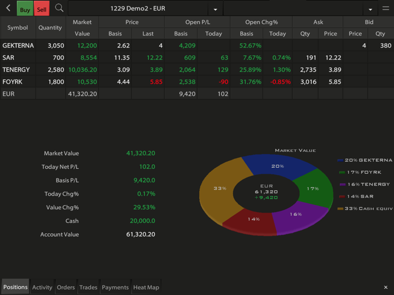The height and width of the screenshot is (295, 394).
Task: Open the second dropdown arrow at top right
Action: (x=370, y=9)
